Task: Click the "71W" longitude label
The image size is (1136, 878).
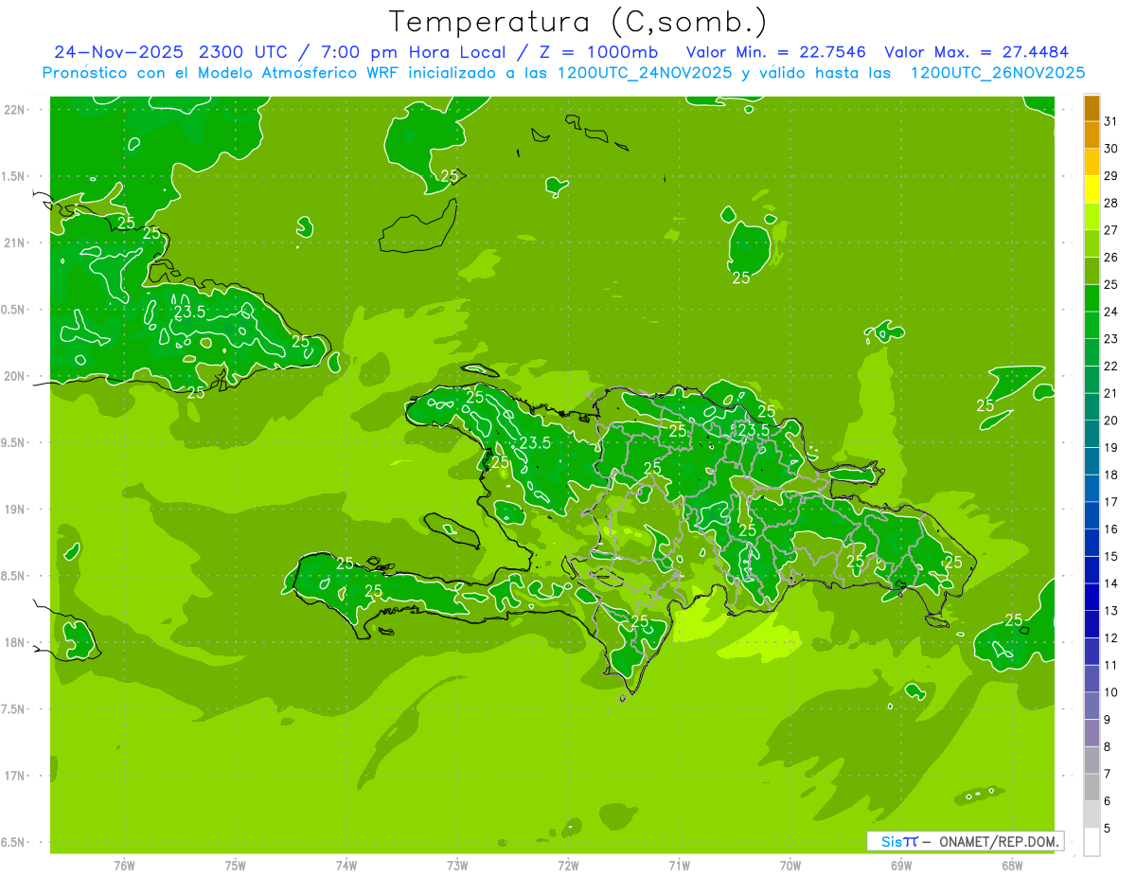Action: (679, 865)
